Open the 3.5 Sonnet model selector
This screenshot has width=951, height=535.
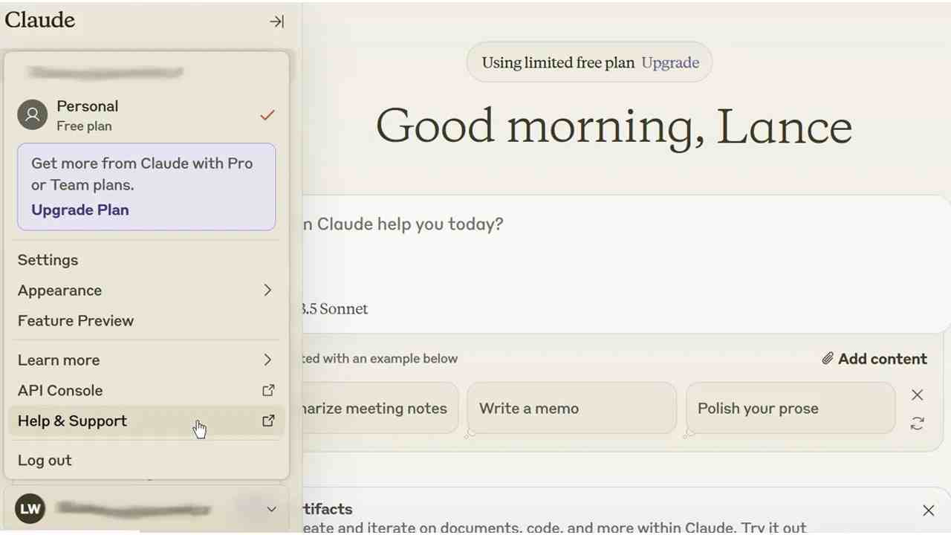click(335, 309)
